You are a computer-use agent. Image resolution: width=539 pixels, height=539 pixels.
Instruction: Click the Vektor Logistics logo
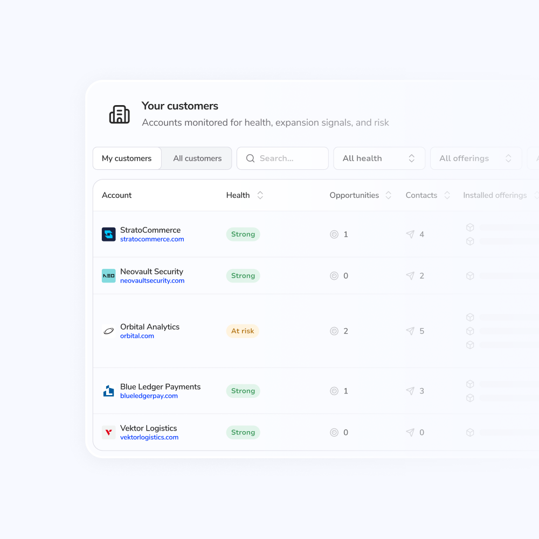click(x=109, y=432)
